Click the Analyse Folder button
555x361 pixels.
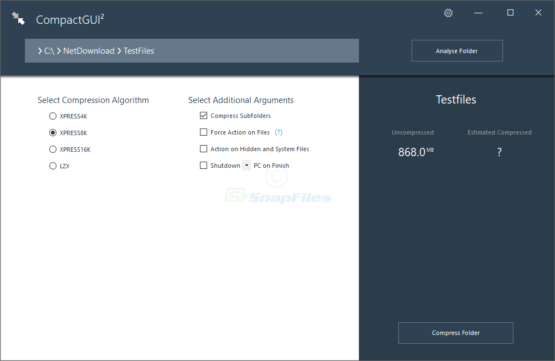pos(456,50)
